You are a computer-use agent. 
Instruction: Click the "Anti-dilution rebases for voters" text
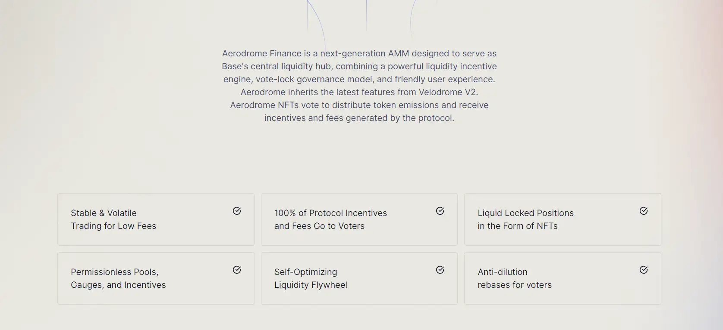pos(515,278)
